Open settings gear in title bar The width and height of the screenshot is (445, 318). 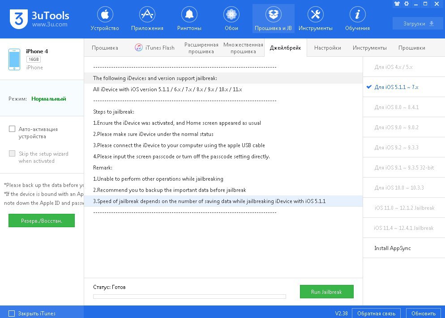tap(406, 4)
